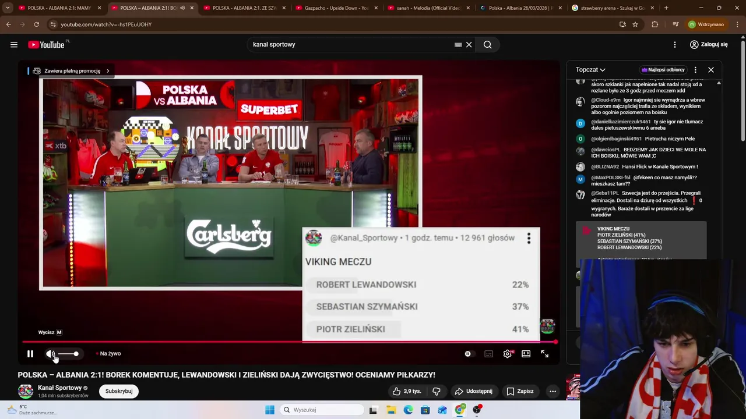Pause the live video
The height and width of the screenshot is (419, 746).
click(30, 354)
